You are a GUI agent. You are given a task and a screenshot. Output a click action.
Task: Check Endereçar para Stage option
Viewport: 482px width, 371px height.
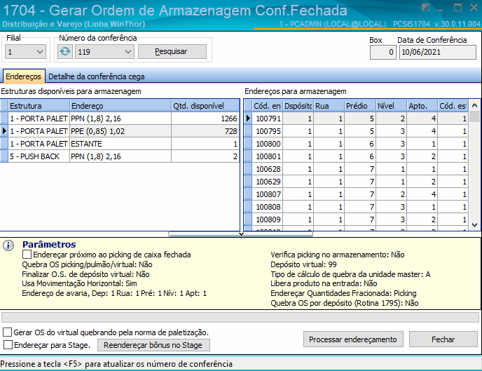[x=8, y=345]
